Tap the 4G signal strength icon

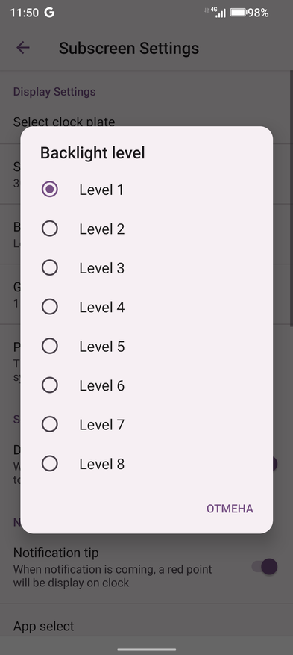218,12
